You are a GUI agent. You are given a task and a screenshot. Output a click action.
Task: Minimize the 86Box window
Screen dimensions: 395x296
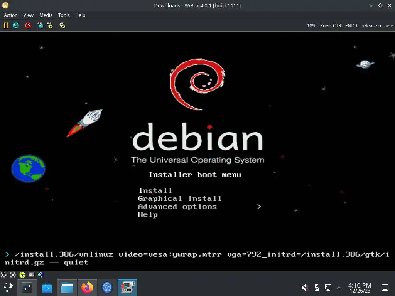coord(371,5)
